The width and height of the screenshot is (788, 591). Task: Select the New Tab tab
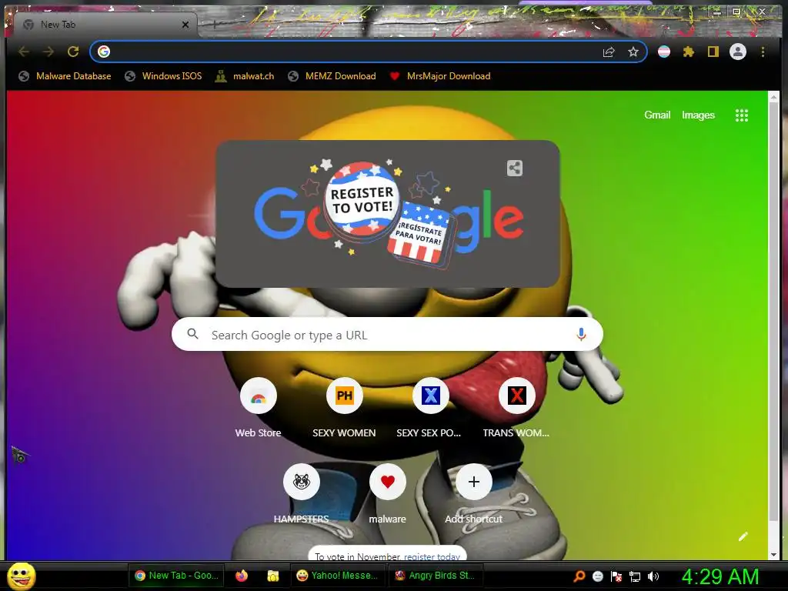point(105,24)
